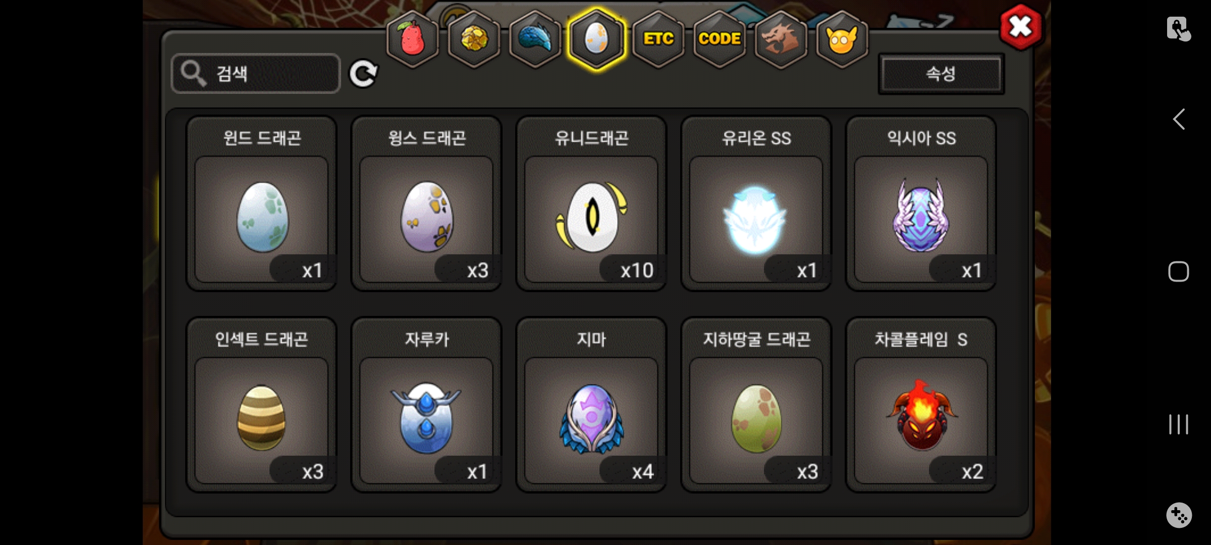Switch to the brown dragon head tab

[x=781, y=39]
